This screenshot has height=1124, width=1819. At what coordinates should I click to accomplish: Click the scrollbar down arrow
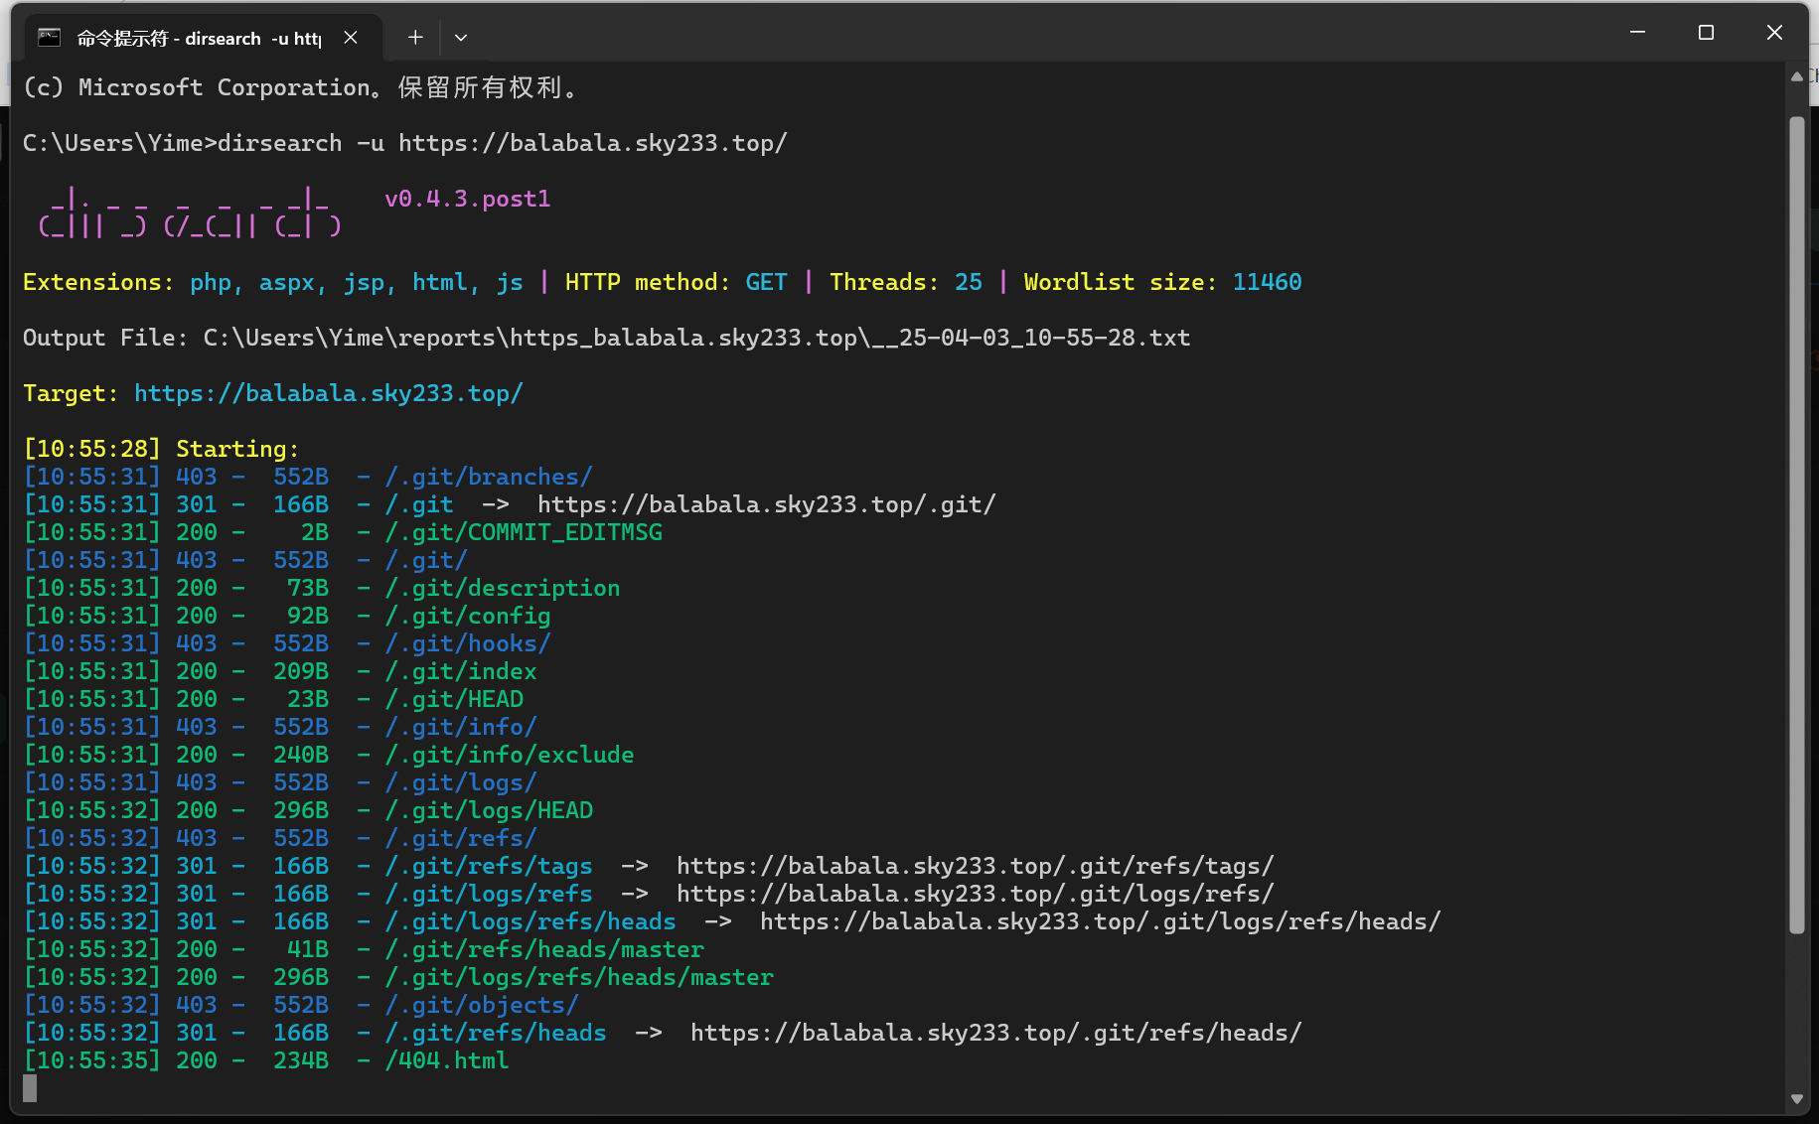click(x=1796, y=1099)
